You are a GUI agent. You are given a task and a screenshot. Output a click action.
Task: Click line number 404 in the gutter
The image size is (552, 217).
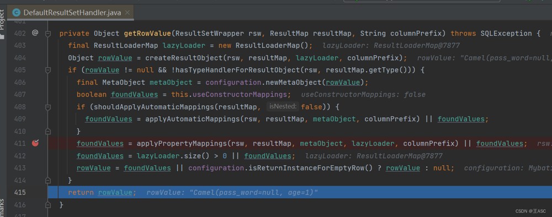coord(20,58)
